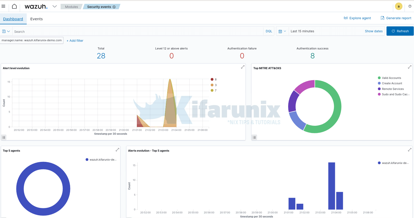The width and height of the screenshot is (414, 218).
Task: Maximize the Top 5 agents panel
Action: [117, 150]
